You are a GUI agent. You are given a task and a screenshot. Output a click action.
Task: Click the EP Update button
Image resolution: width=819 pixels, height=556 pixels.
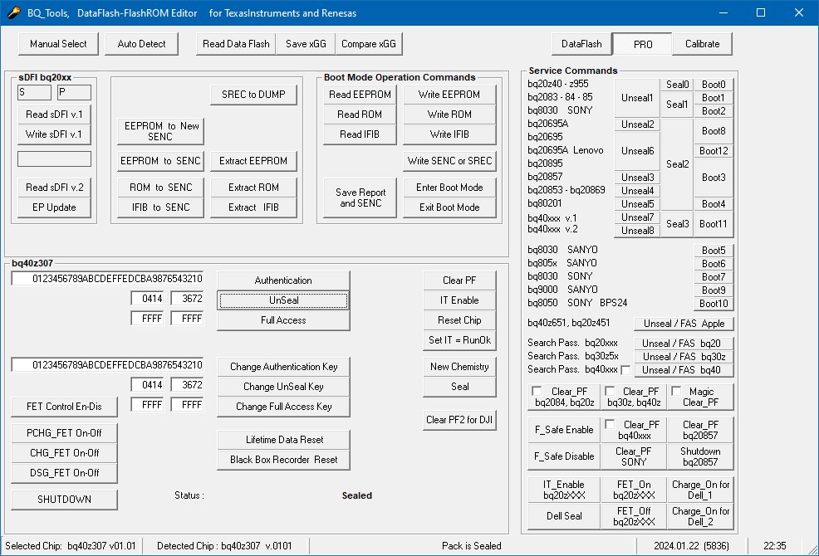[54, 207]
